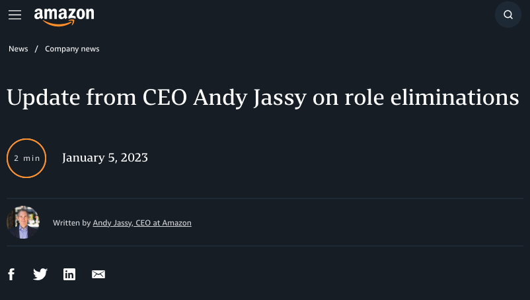
Task: Open Andy Jassy author link
Action: click(x=112, y=223)
